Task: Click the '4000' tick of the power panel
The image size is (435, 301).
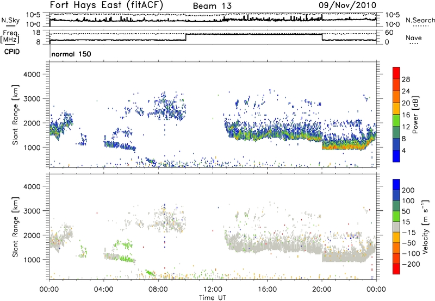Action: point(32,74)
